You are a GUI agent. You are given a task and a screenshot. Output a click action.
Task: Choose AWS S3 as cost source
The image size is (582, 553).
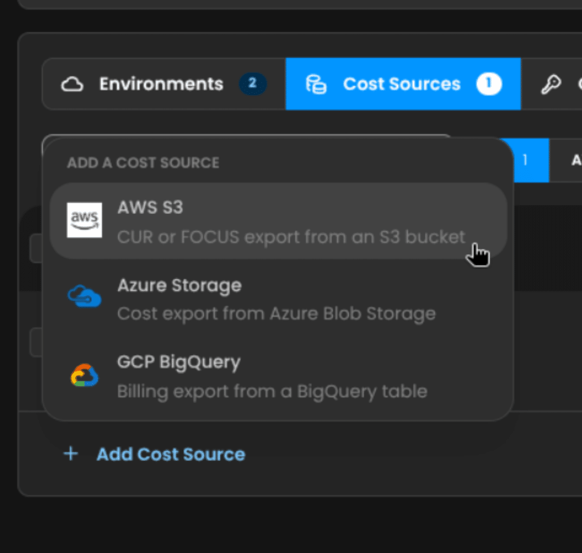[x=278, y=221]
